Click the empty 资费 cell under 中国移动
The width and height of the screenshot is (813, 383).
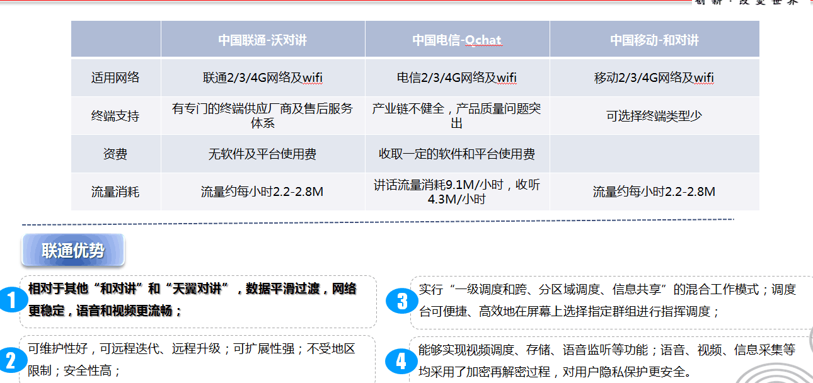point(654,154)
